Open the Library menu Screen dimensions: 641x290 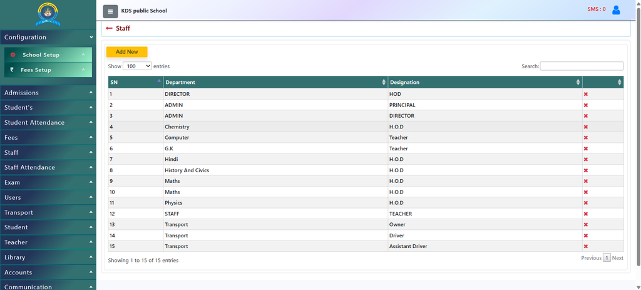pyautogui.click(x=48, y=257)
